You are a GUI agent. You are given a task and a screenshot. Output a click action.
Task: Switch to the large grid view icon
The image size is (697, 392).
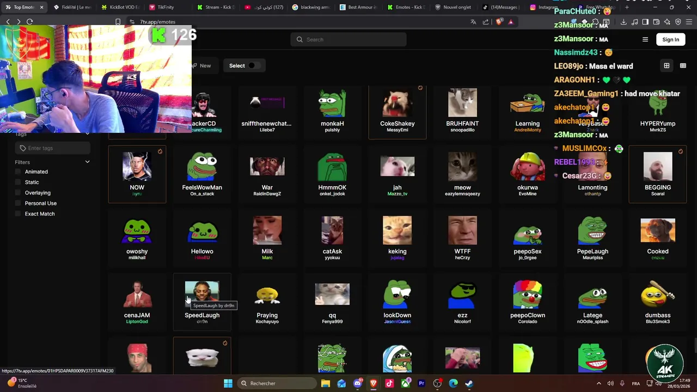(x=667, y=66)
